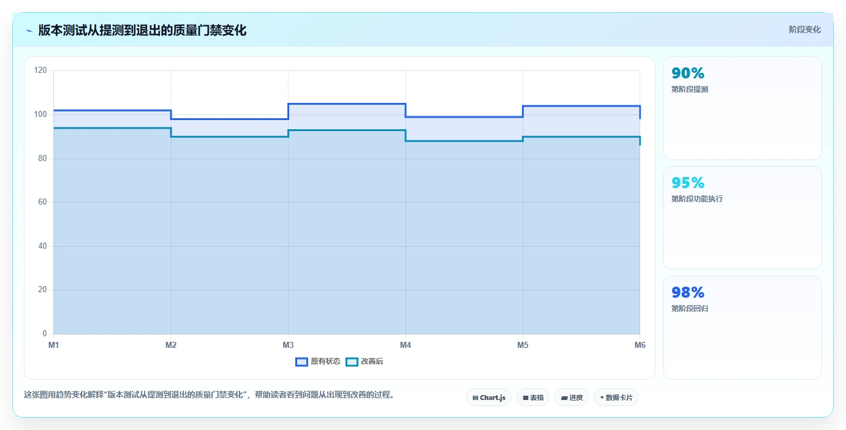Toggle the 原有状态 legend series
The image size is (846, 430).
pyautogui.click(x=318, y=361)
